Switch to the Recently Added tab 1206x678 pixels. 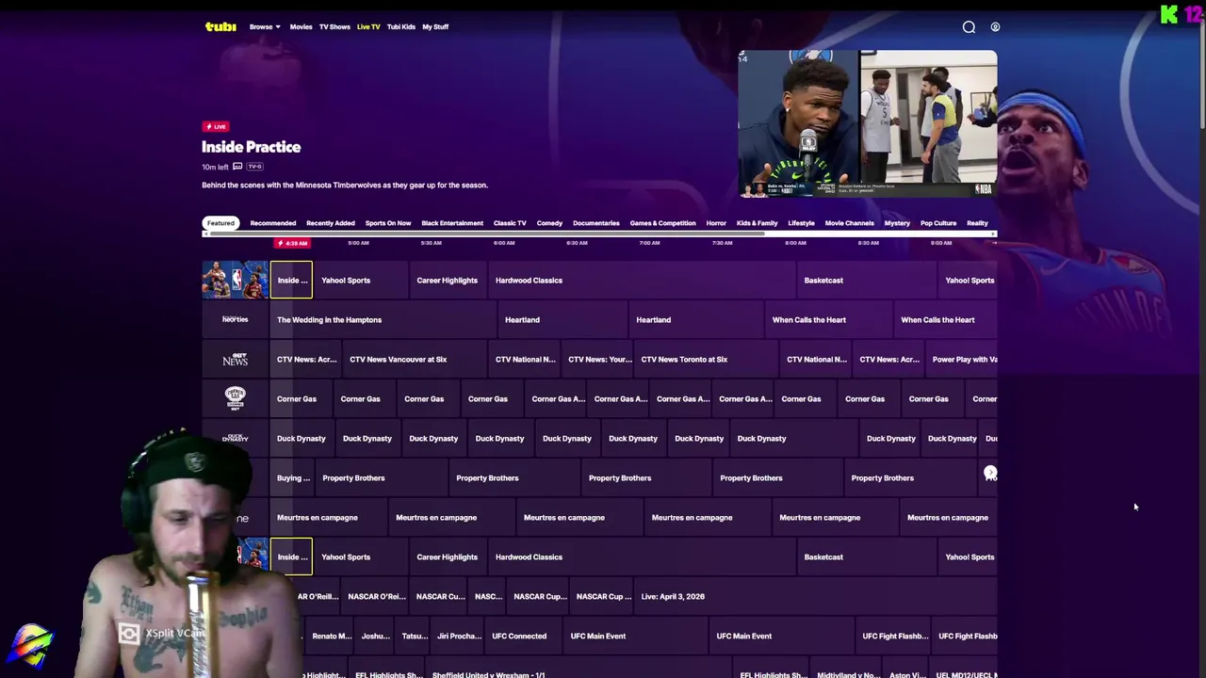click(x=331, y=223)
